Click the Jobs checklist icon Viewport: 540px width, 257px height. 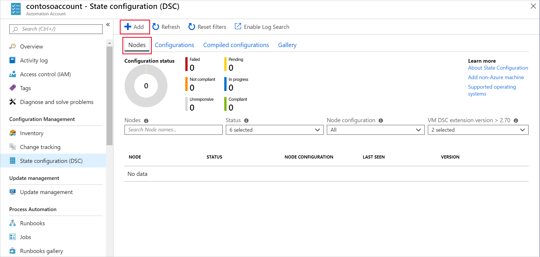click(13, 237)
